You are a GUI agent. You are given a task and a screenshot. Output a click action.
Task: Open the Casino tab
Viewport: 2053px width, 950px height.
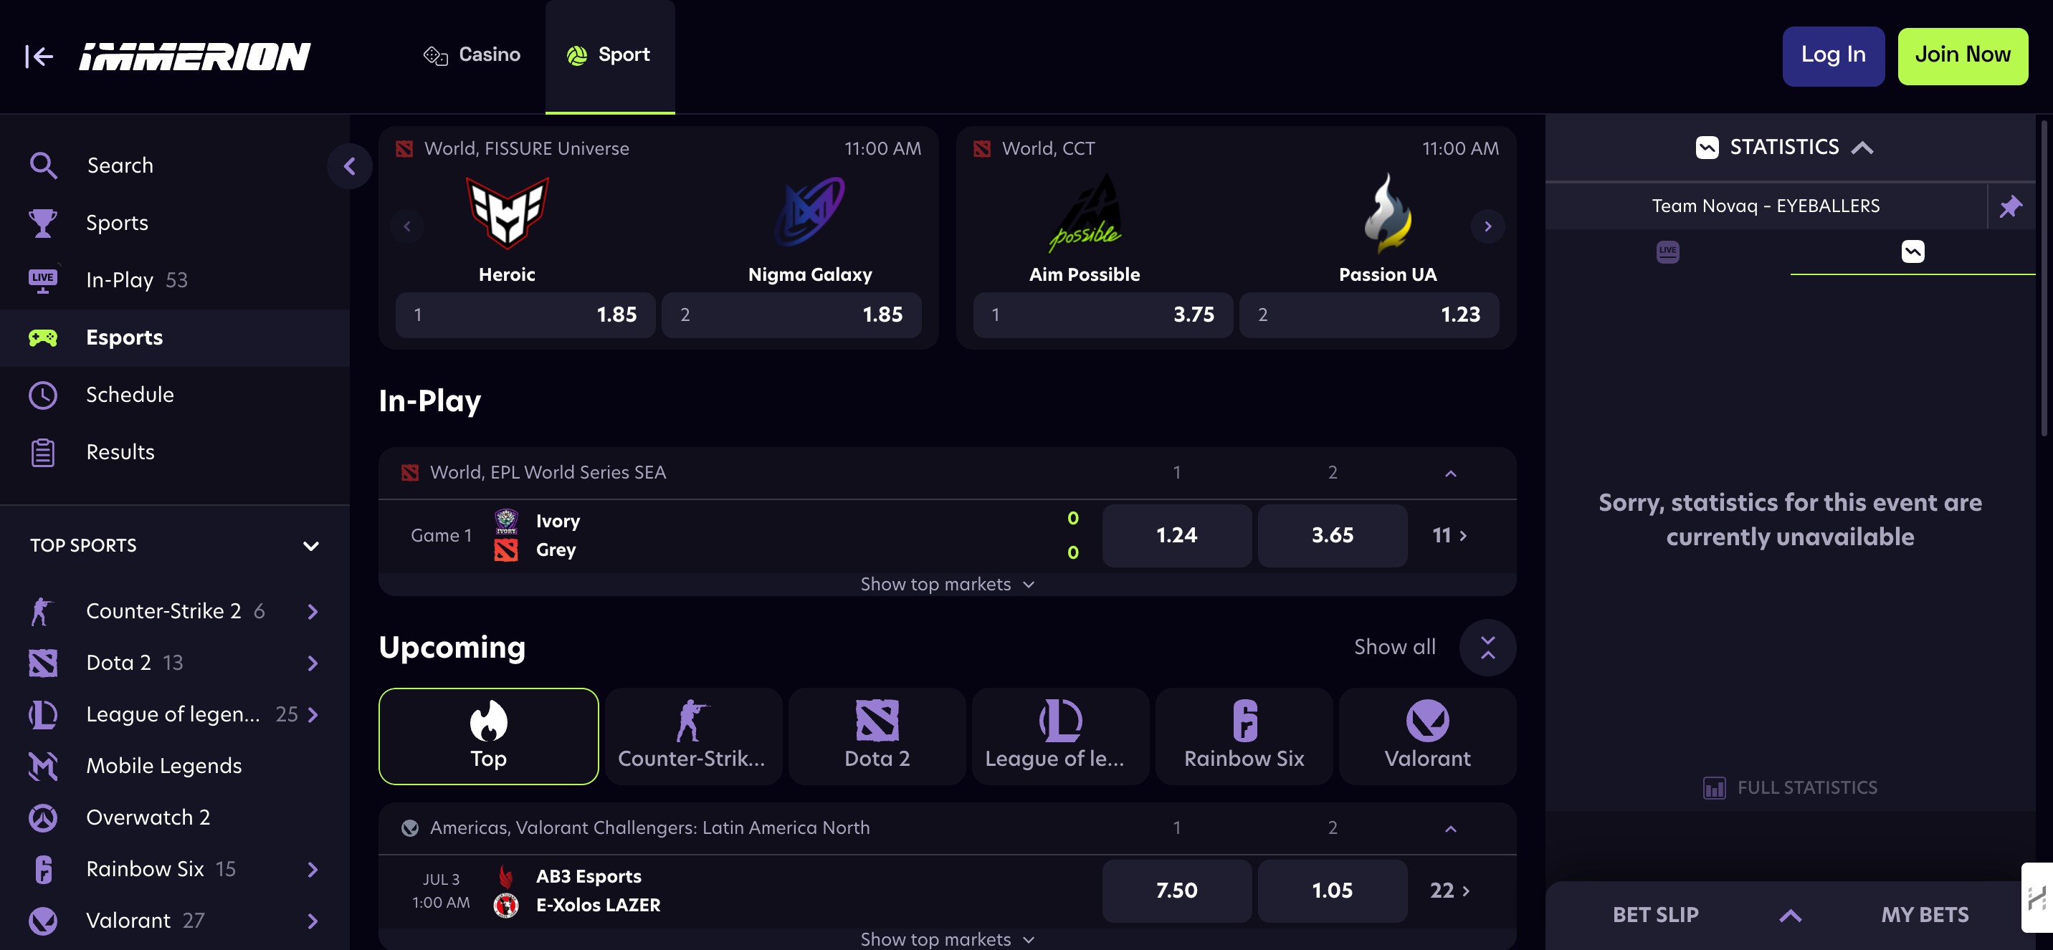[x=471, y=55]
